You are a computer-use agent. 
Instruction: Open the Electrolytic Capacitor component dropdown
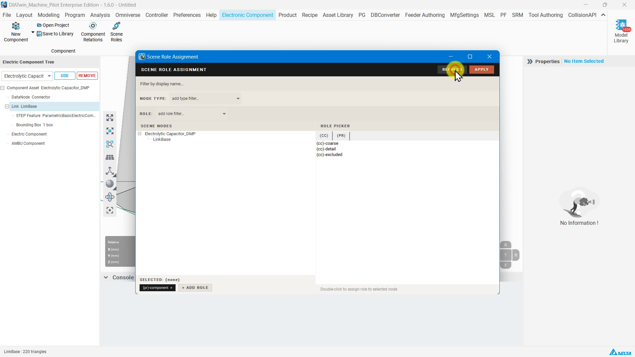pos(27,76)
